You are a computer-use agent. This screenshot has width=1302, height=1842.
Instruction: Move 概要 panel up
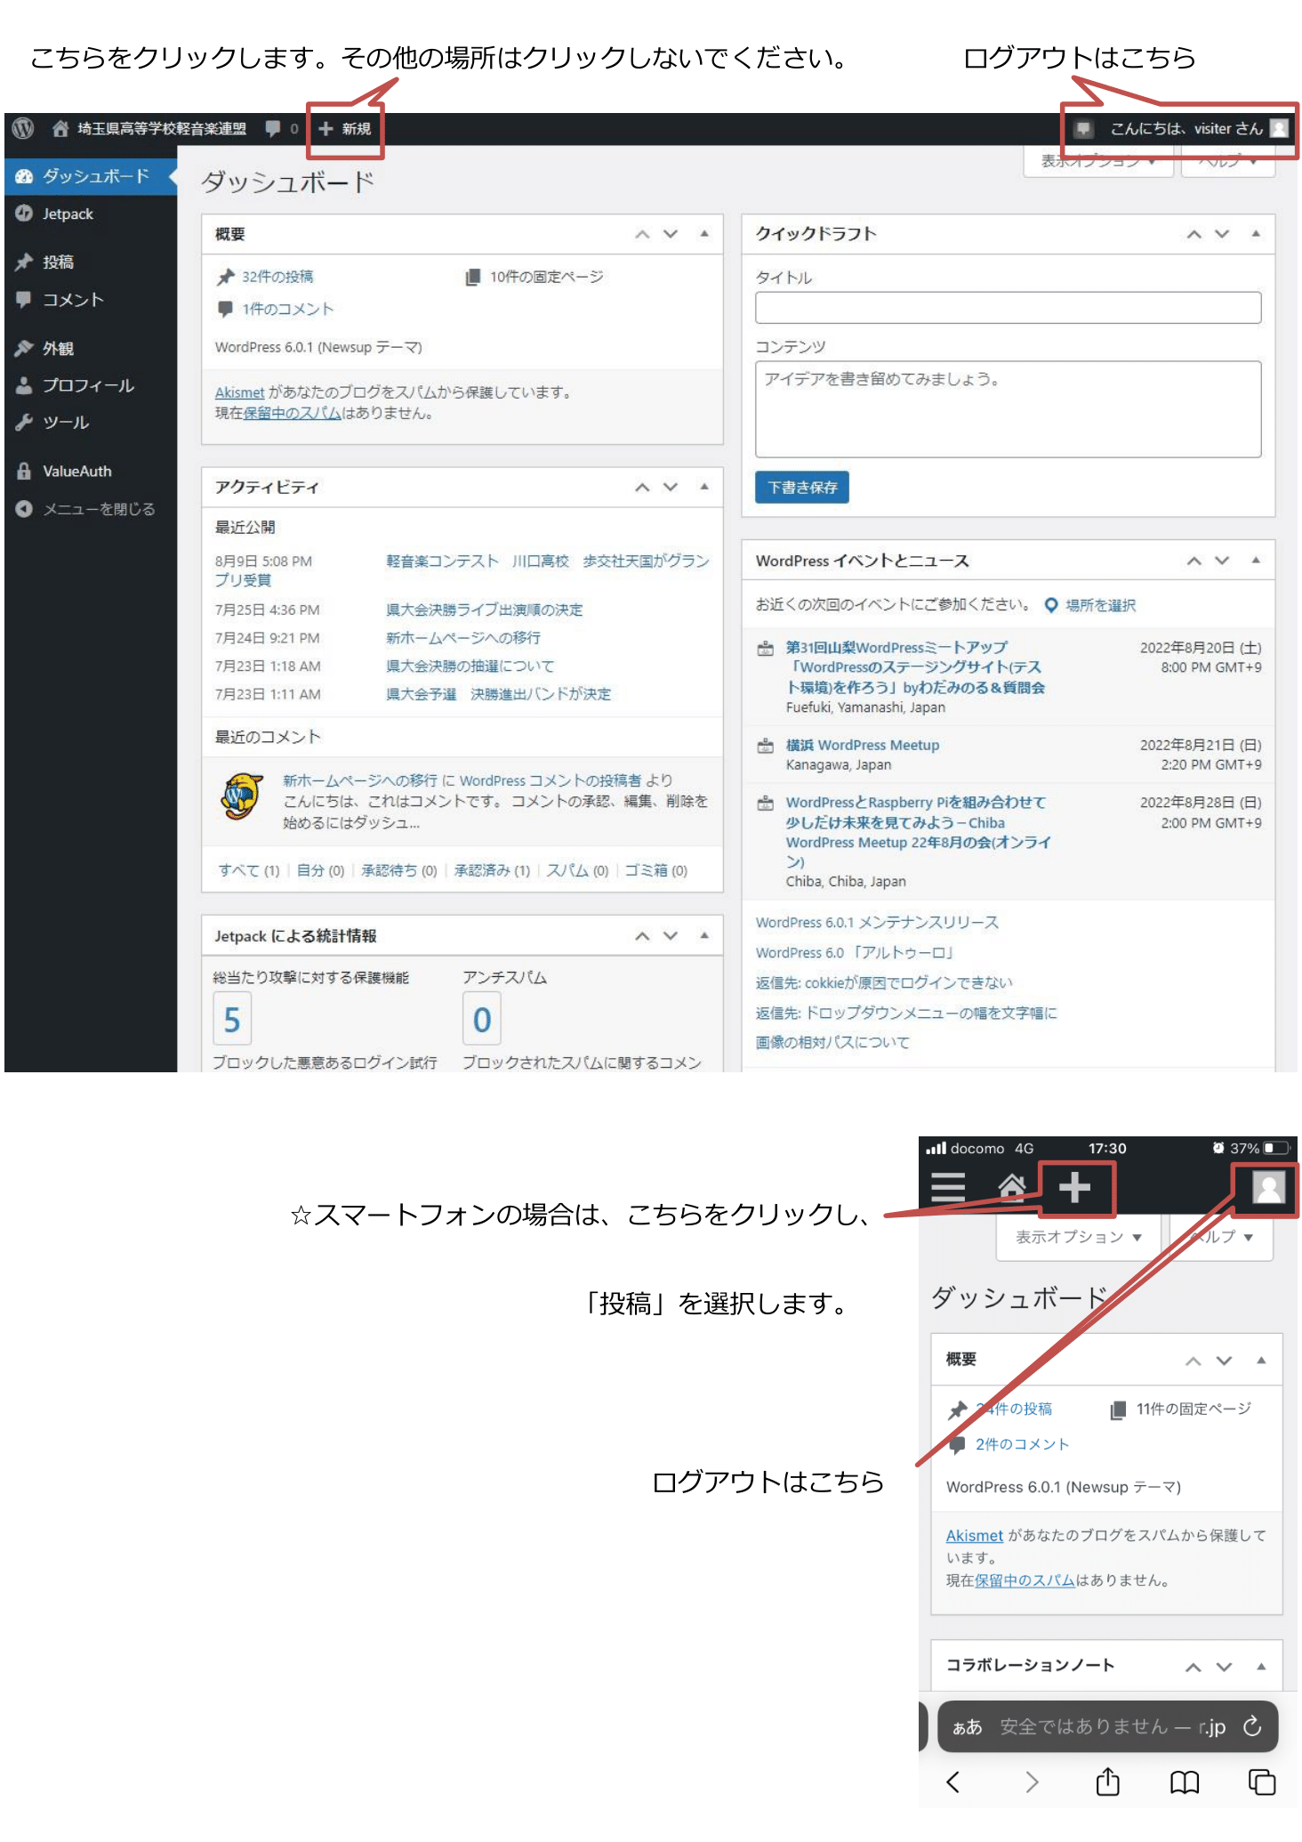click(642, 234)
